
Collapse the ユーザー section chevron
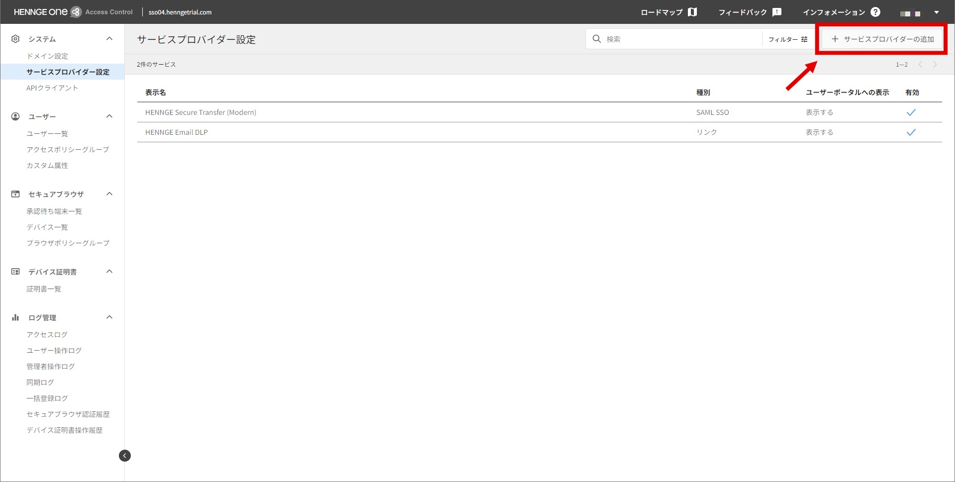[x=109, y=116]
